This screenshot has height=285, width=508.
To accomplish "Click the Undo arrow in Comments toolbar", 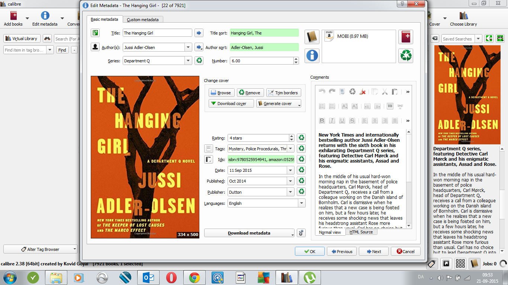I will (x=322, y=92).
